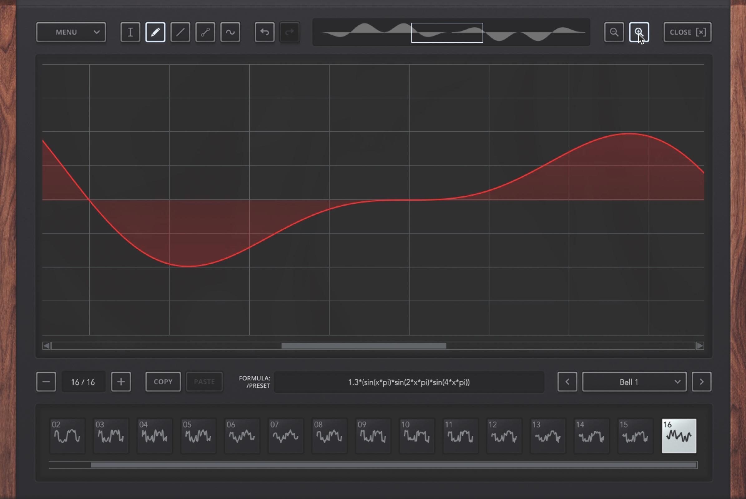Select the text cursor selection tool

pyautogui.click(x=130, y=32)
